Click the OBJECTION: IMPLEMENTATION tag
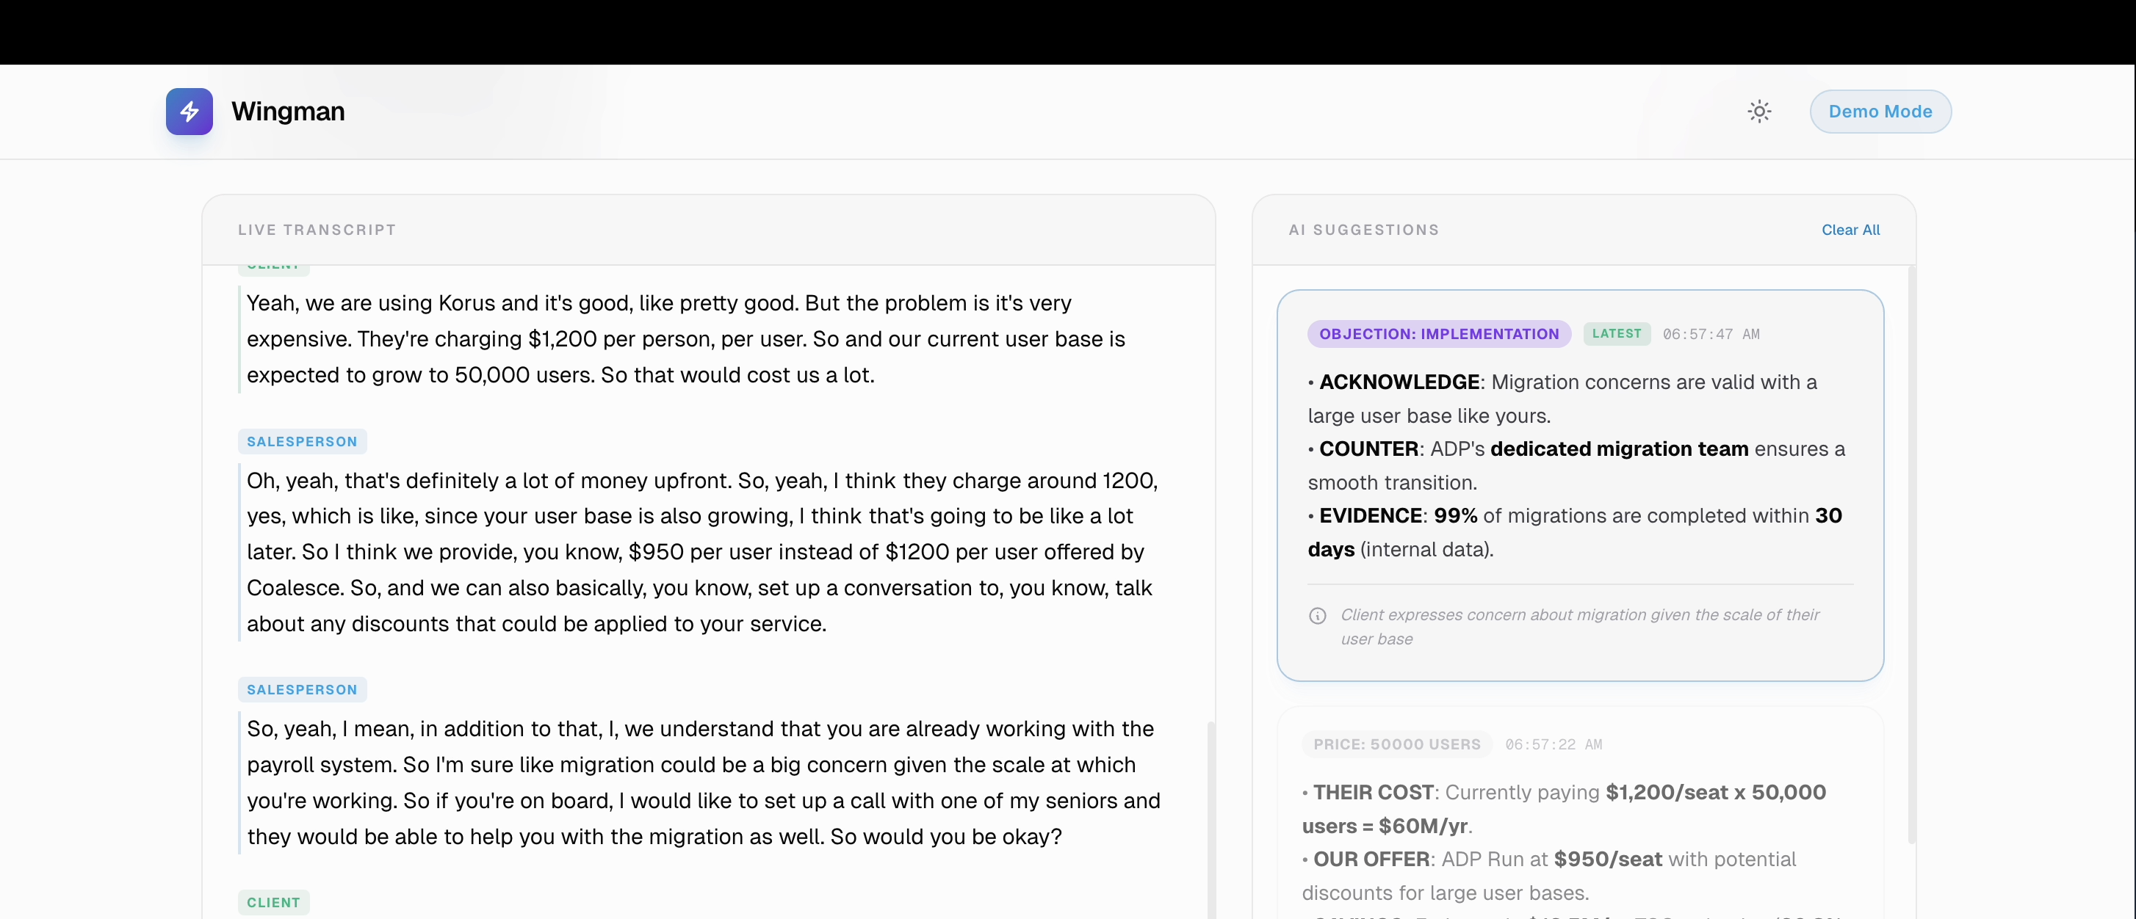 click(1439, 334)
